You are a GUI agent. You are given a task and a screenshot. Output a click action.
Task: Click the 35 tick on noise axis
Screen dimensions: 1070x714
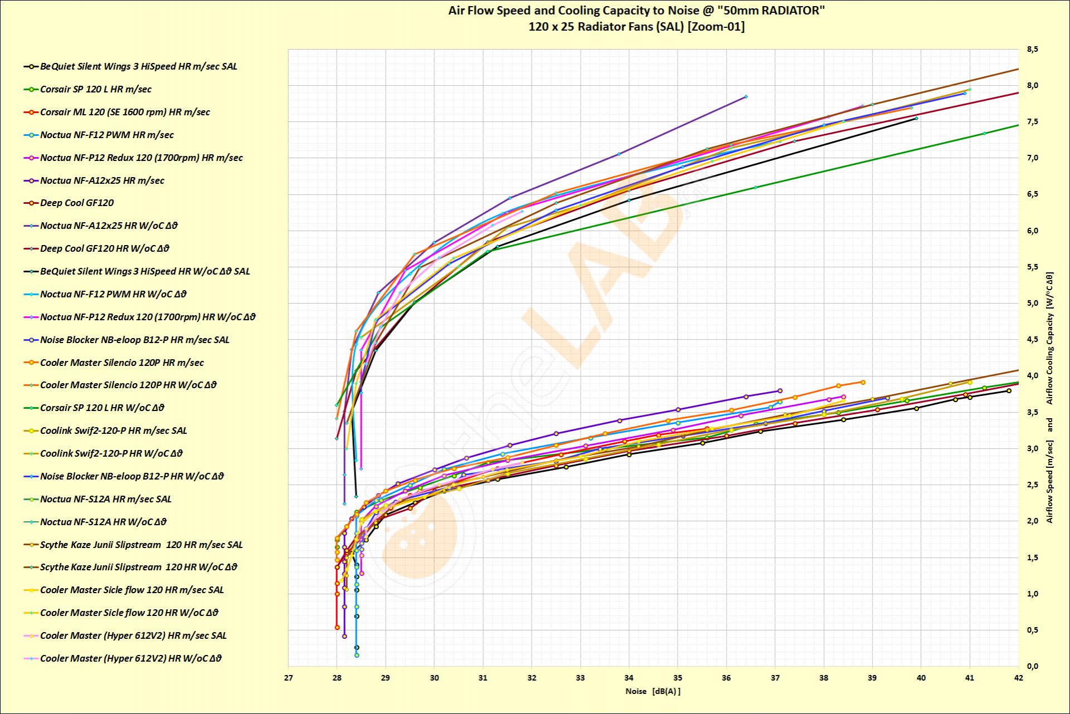(678, 678)
